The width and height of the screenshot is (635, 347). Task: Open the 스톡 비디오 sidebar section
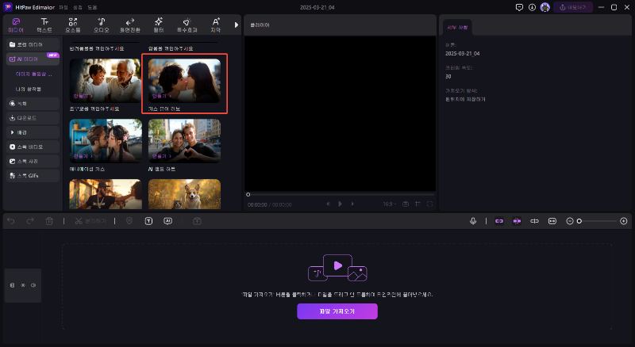click(33, 147)
